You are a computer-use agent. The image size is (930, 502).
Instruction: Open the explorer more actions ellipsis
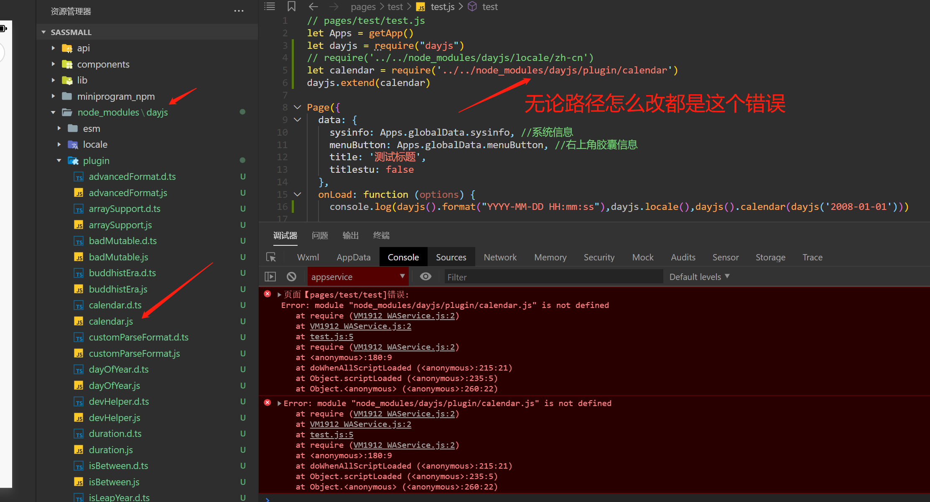pos(239,11)
